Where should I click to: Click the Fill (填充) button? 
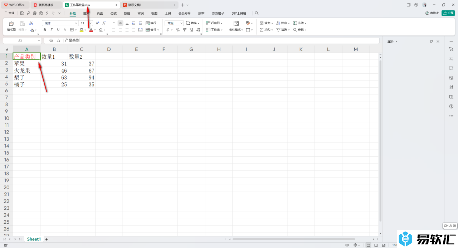(266, 23)
